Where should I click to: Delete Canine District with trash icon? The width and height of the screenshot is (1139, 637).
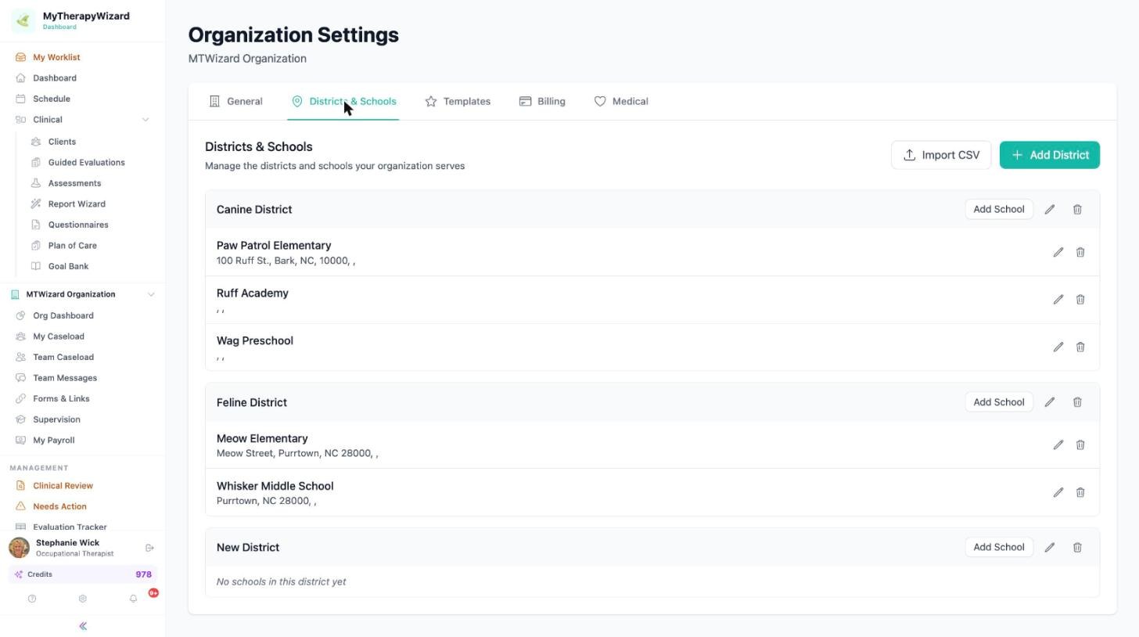pyautogui.click(x=1077, y=210)
